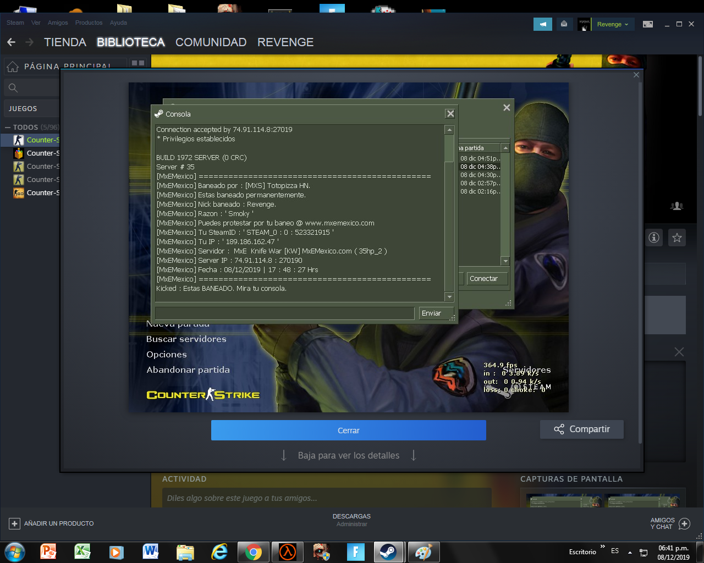Click the Steam taskbar icon

click(389, 551)
